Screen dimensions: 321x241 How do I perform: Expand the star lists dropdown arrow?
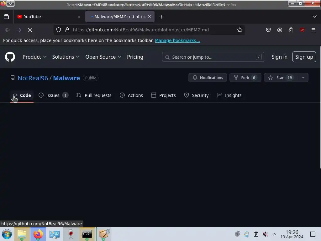(x=303, y=78)
